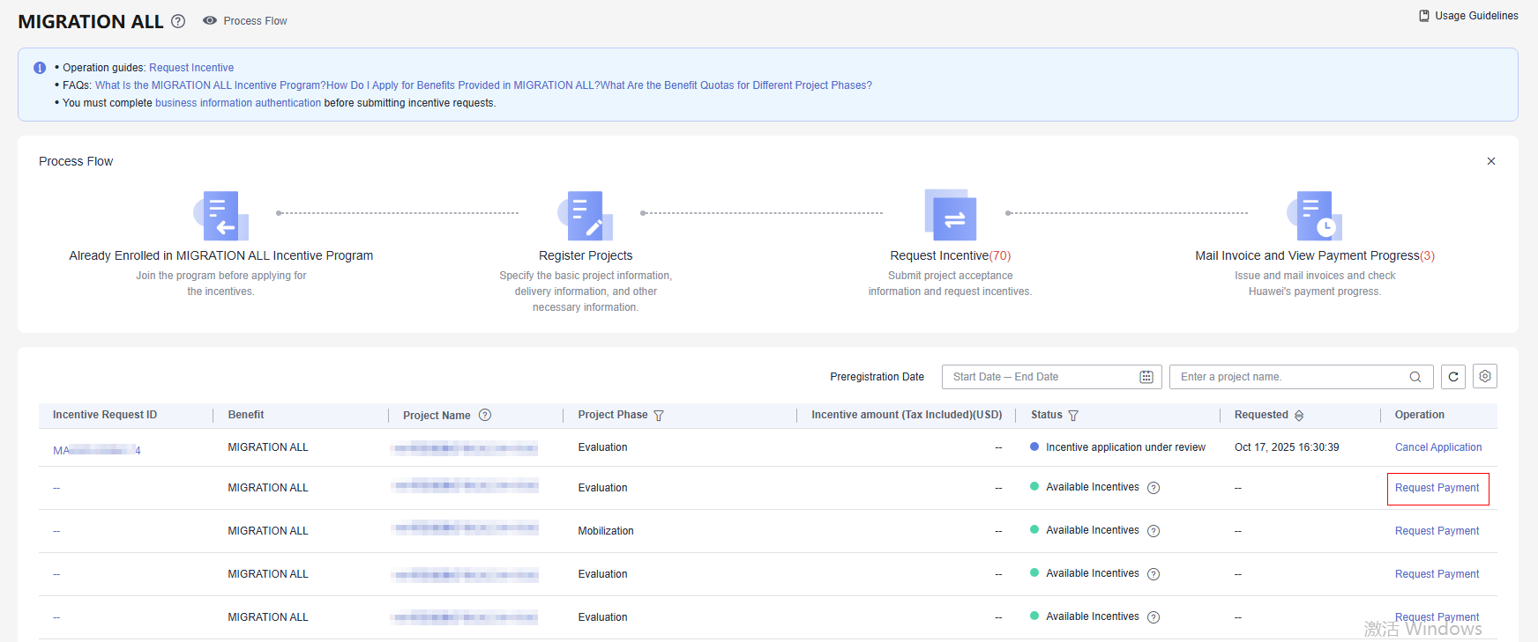1538x642 pixels.
Task: Open the Project Phase filter
Action: (659, 416)
